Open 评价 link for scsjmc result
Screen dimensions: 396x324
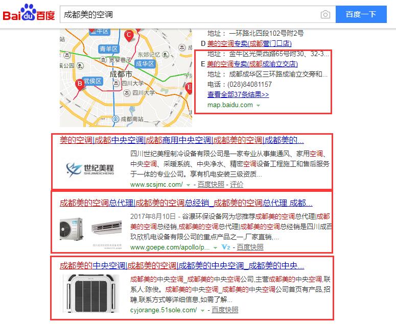point(237,185)
